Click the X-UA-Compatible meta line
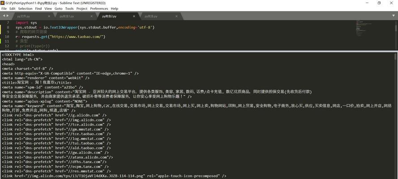This screenshot has height=179, width=398. (x=70, y=73)
